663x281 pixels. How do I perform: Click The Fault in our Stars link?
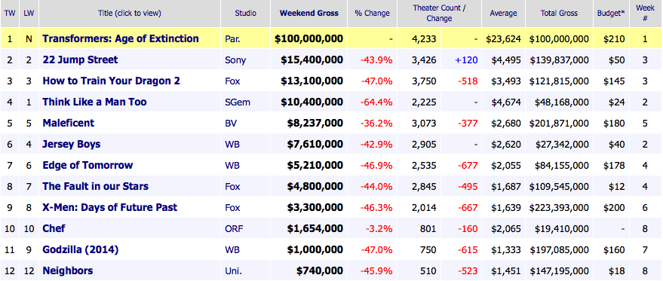point(96,186)
